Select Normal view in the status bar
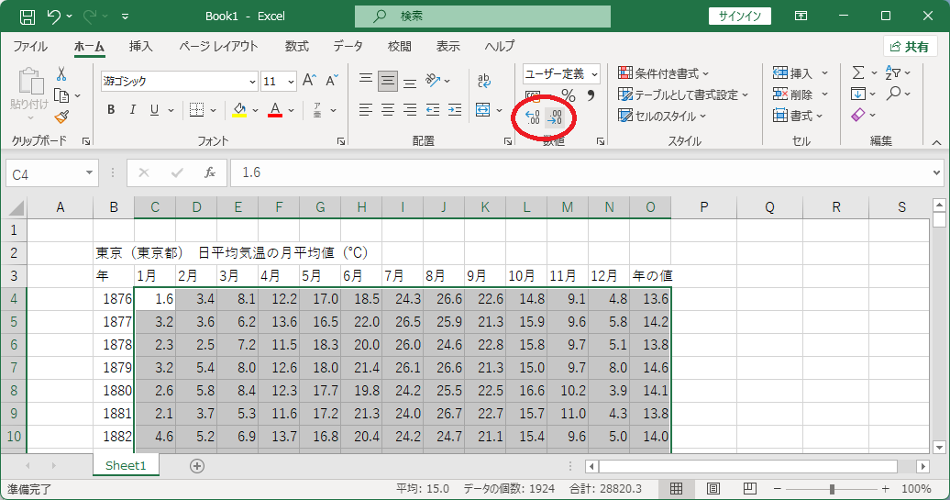Screen dimensions: 950x500 676,488
